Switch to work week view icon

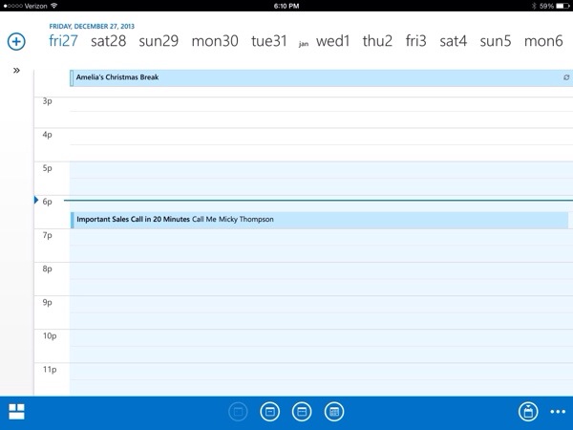click(x=269, y=412)
